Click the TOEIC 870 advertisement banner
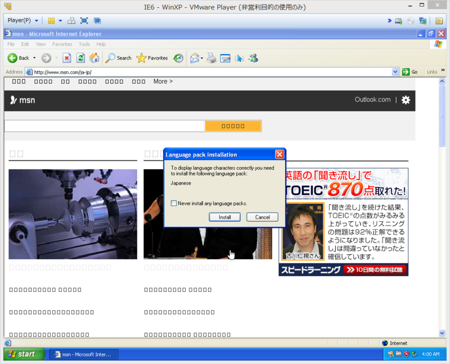 (343, 222)
